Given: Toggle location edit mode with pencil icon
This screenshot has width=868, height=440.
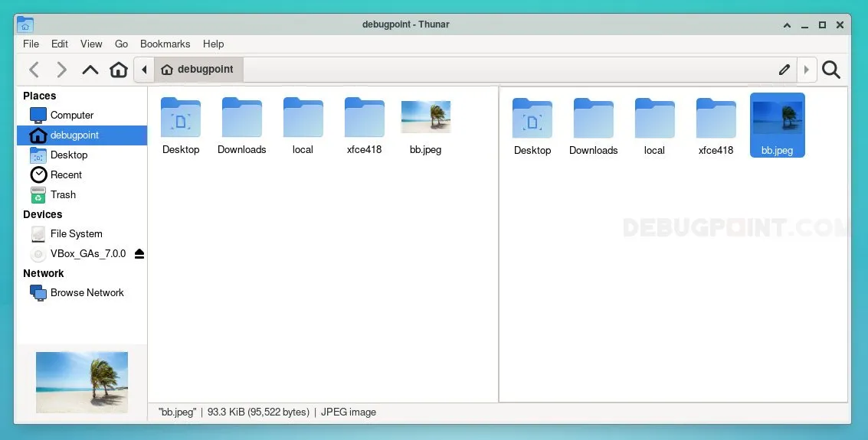Looking at the screenshot, I should (784, 70).
